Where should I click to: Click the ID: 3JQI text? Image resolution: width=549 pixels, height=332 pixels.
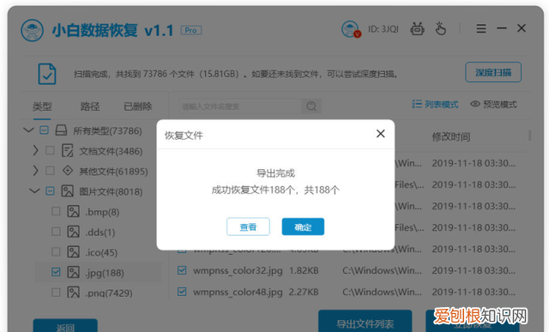click(x=383, y=29)
